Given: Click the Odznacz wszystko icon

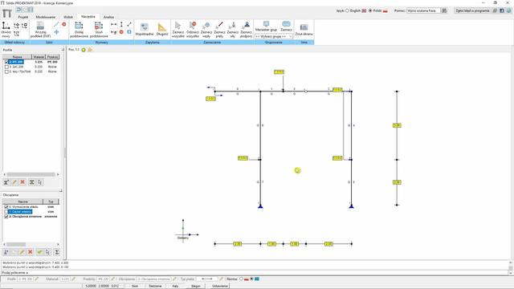Looking at the screenshot, I should point(193,26).
